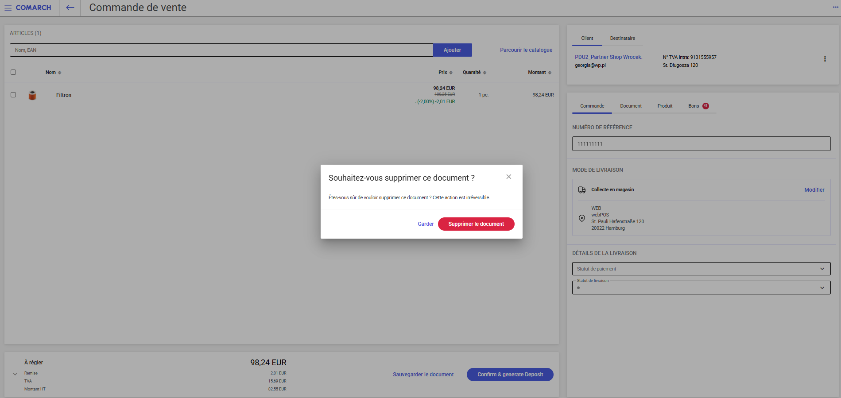
Task: Click the Parcourir le catalogue link
Action: point(526,50)
